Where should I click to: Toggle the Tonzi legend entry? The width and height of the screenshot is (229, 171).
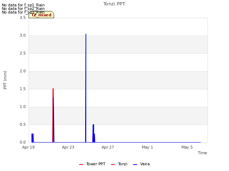(x=119, y=164)
